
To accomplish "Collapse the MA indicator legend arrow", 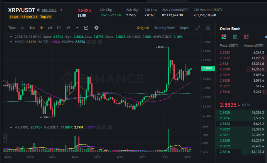I will (x=11, y=42).
